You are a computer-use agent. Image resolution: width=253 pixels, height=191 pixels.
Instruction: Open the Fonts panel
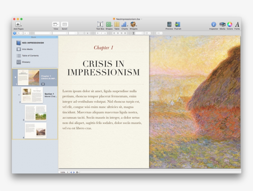coord(237,24)
